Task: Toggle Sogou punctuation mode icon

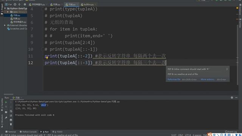Action: pos(218,135)
